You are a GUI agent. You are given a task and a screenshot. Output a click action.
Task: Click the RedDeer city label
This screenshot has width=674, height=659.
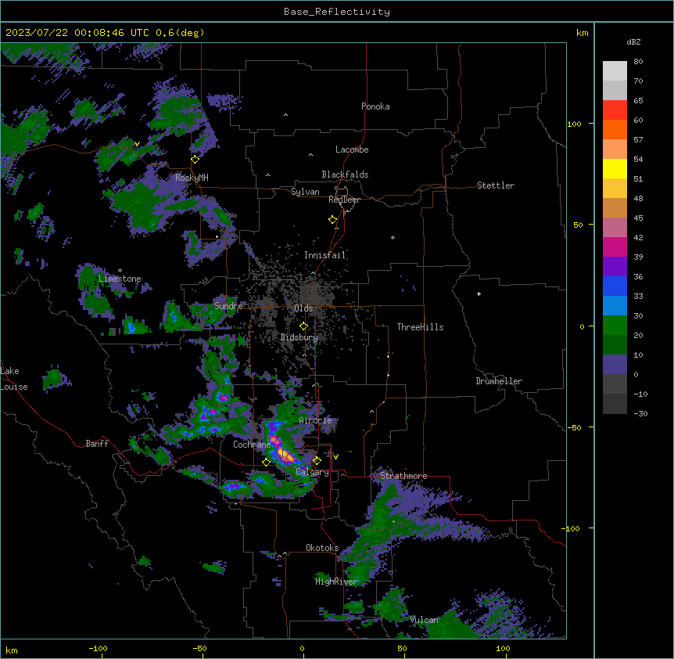[x=344, y=200]
